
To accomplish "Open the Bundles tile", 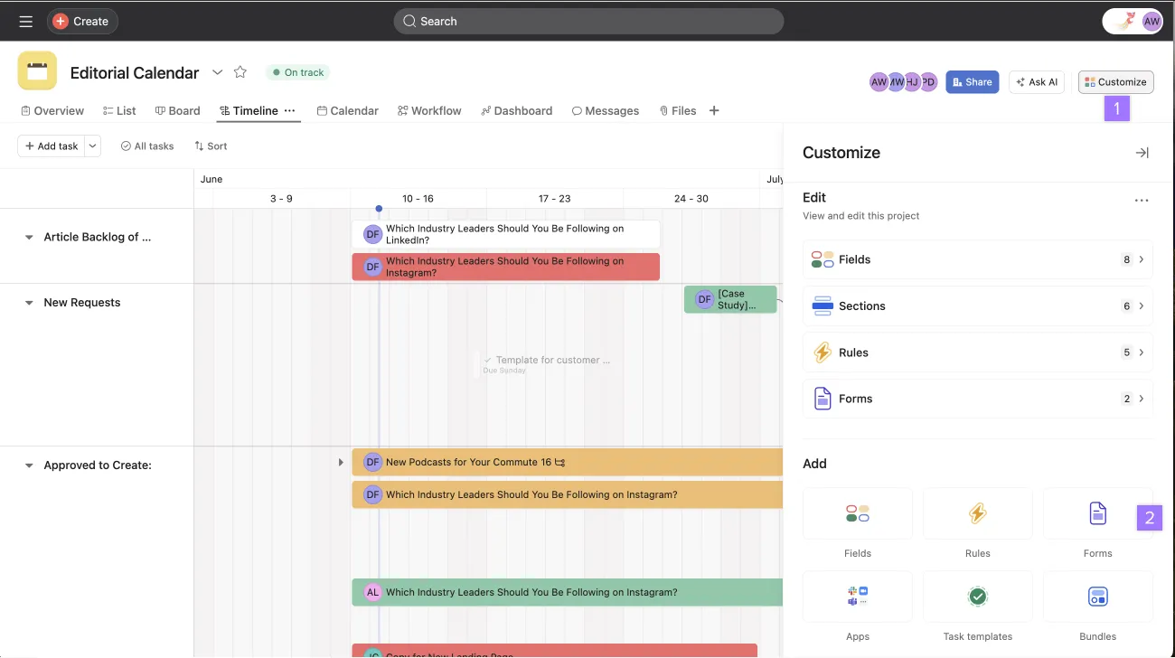I will [1097, 597].
